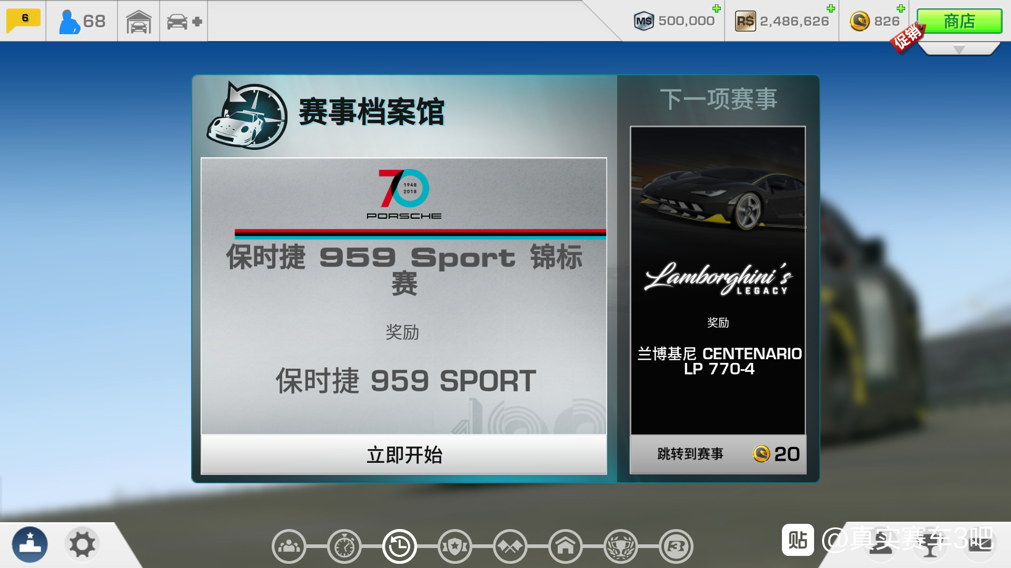Screen dimensions: 1011x568
Task: Select the home tab icon
Action: [x=566, y=546]
